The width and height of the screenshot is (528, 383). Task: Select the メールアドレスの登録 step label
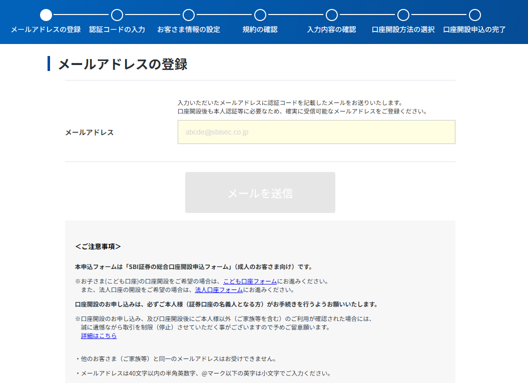pyautogui.click(x=46, y=29)
